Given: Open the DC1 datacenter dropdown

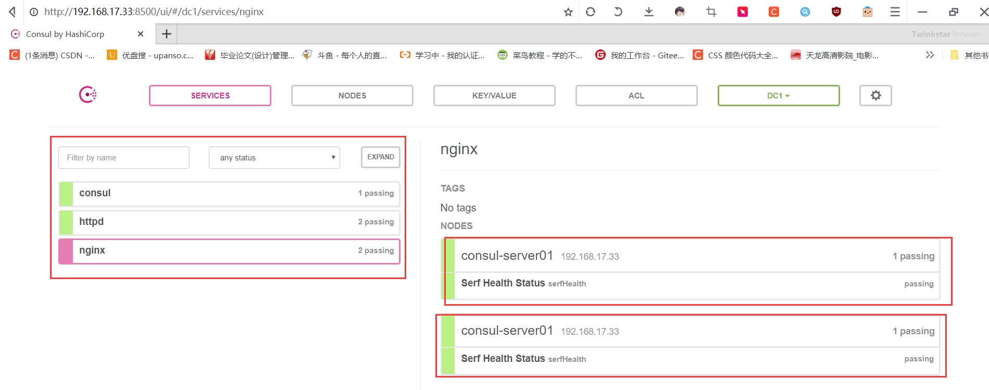Looking at the screenshot, I should tap(779, 95).
